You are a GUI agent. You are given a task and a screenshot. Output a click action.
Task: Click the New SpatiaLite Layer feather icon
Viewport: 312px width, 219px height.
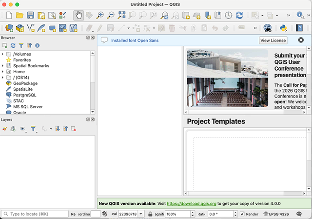(41, 28)
